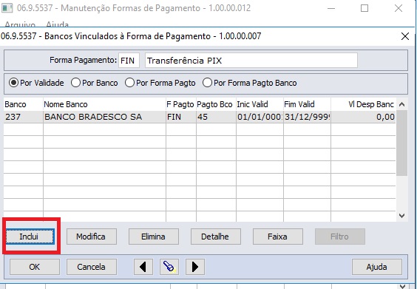The height and width of the screenshot is (289, 417).
Task: Click the app icon in main title bar
Action: point(7,8)
